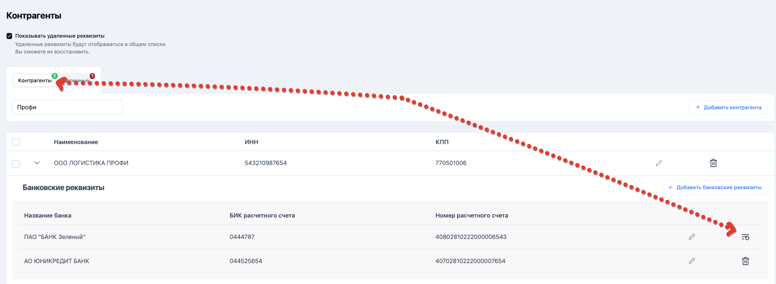Image resolution: width=776 pixels, height=284 pixels.
Task: Click account number 40802810222000006543
Action: pyautogui.click(x=471, y=237)
